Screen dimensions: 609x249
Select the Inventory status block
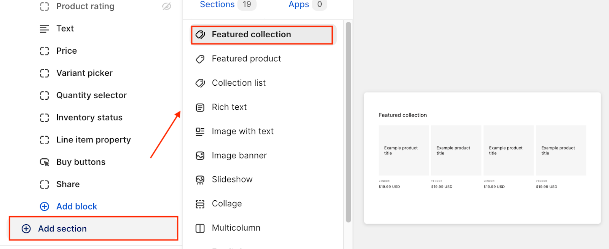point(89,118)
